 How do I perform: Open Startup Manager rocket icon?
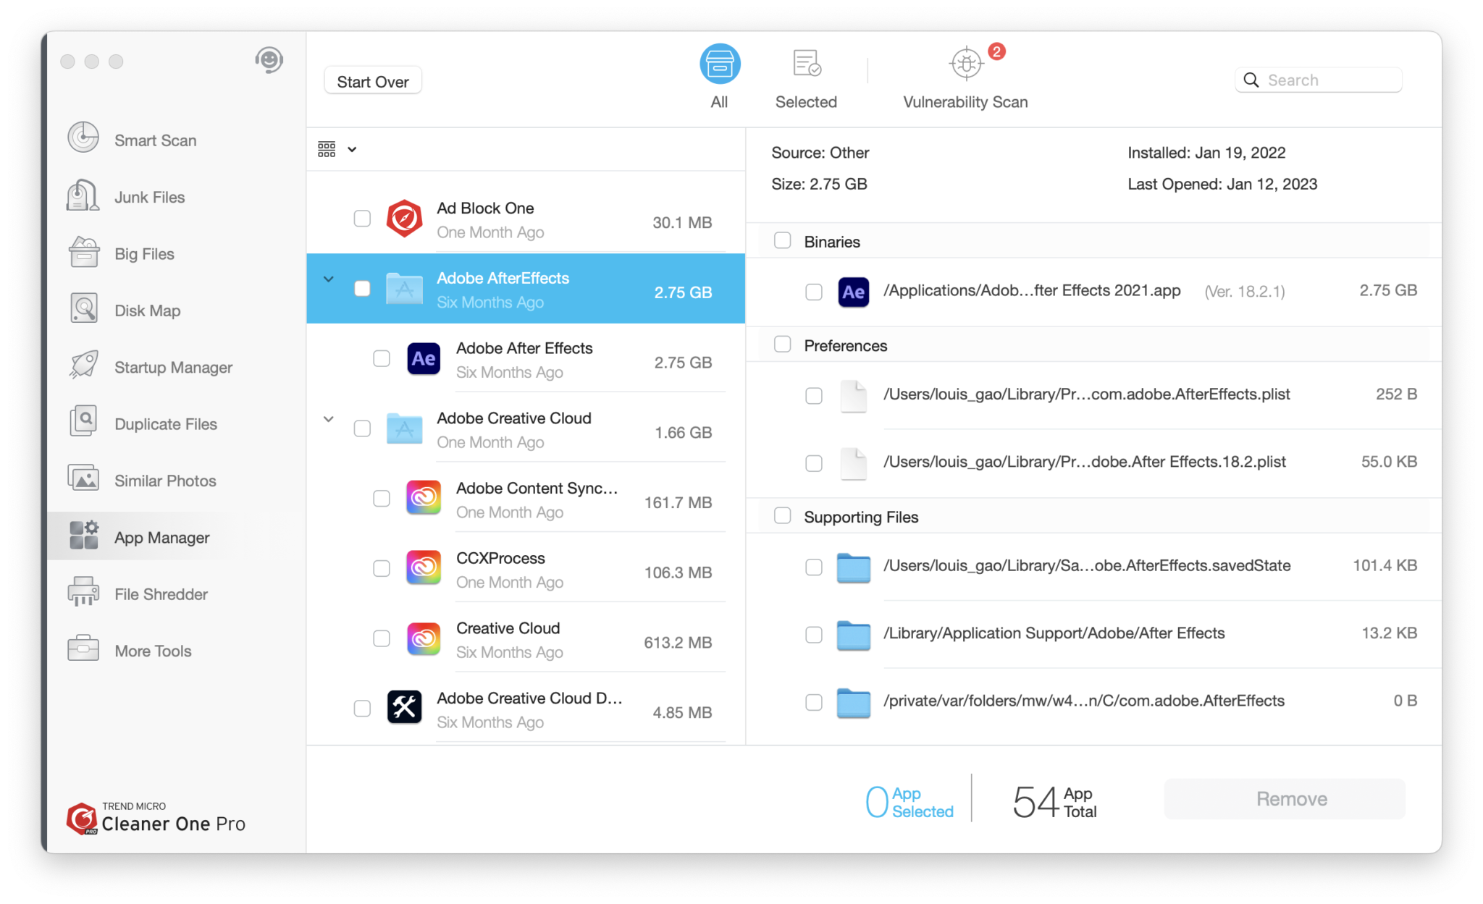[x=83, y=366]
